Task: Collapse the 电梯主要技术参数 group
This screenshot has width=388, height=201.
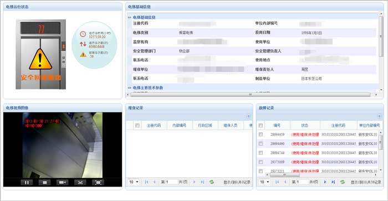Action: coord(129,88)
